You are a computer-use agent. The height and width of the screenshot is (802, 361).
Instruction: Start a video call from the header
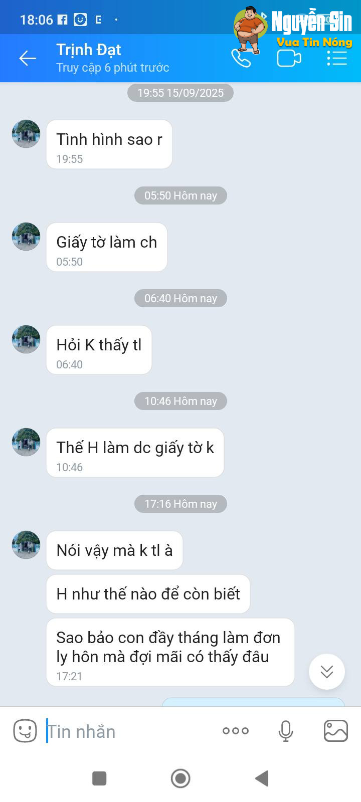pos(289,59)
